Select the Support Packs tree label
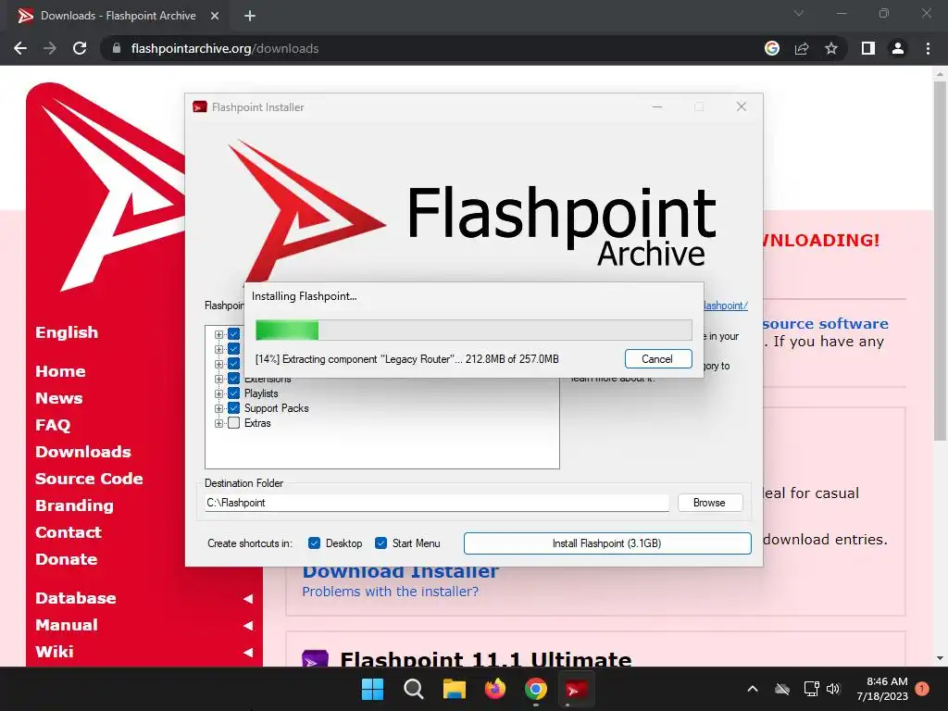 click(276, 408)
